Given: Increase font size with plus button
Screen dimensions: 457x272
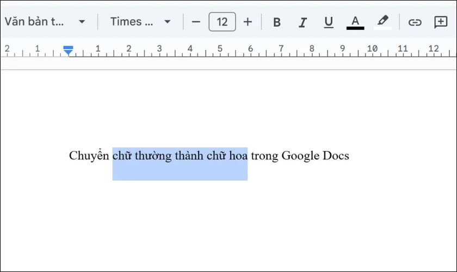Looking at the screenshot, I should tap(248, 22).
